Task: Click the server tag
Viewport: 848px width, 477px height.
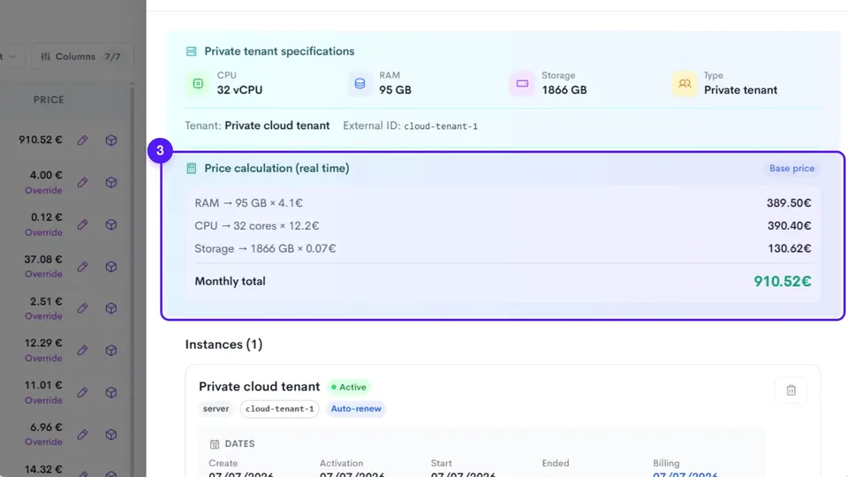Action: [216, 408]
